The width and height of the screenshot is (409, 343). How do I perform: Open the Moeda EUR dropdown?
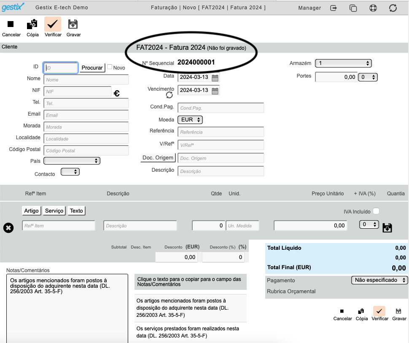point(190,119)
